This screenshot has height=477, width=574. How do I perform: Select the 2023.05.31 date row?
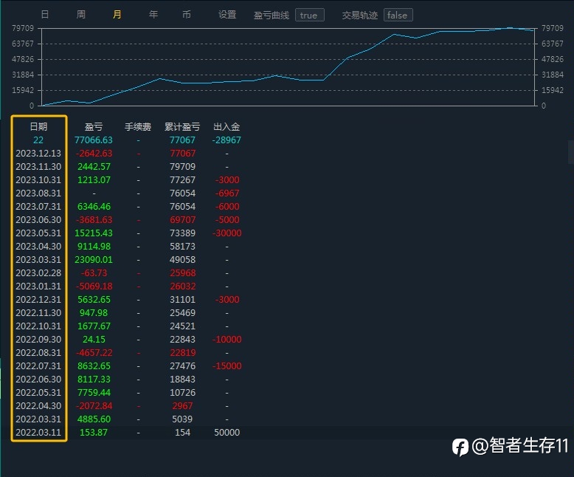tap(38, 233)
